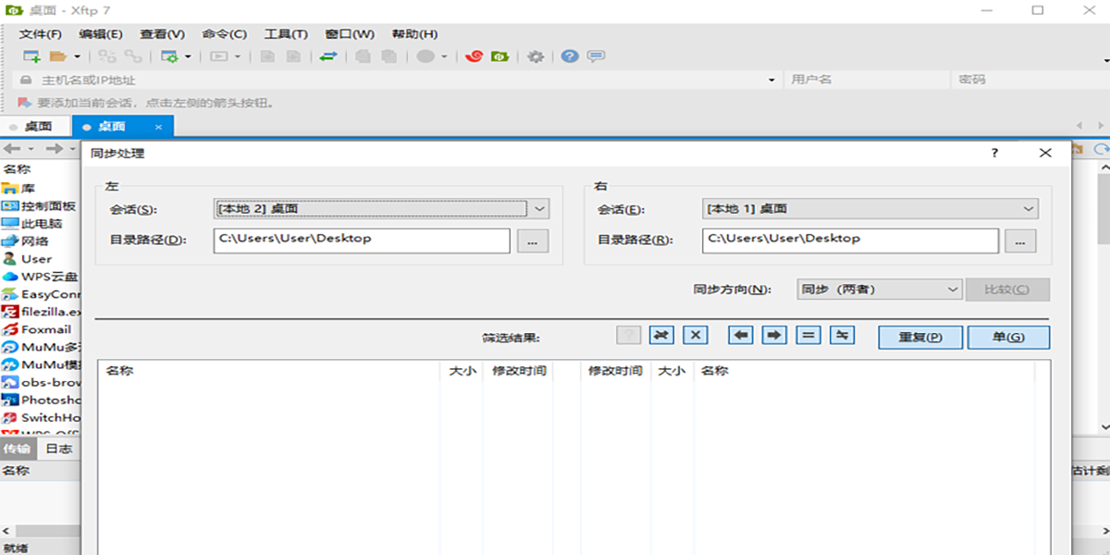Click the feedback speech bubble icon
The image size is (1110, 555).
597,56
